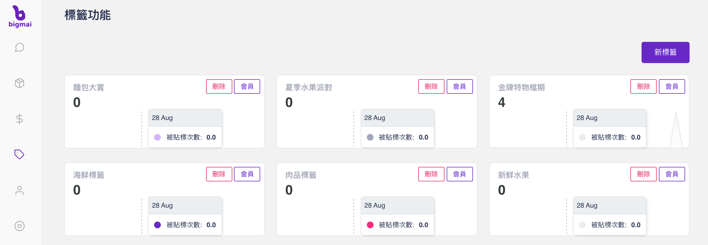This screenshot has width=708, height=245.
Task: Click the bigmai logo
Action: [20, 16]
